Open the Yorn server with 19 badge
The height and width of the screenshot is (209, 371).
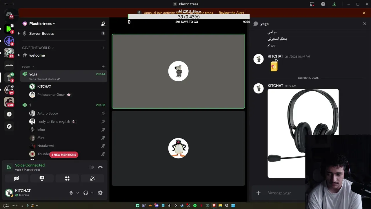coord(9,90)
